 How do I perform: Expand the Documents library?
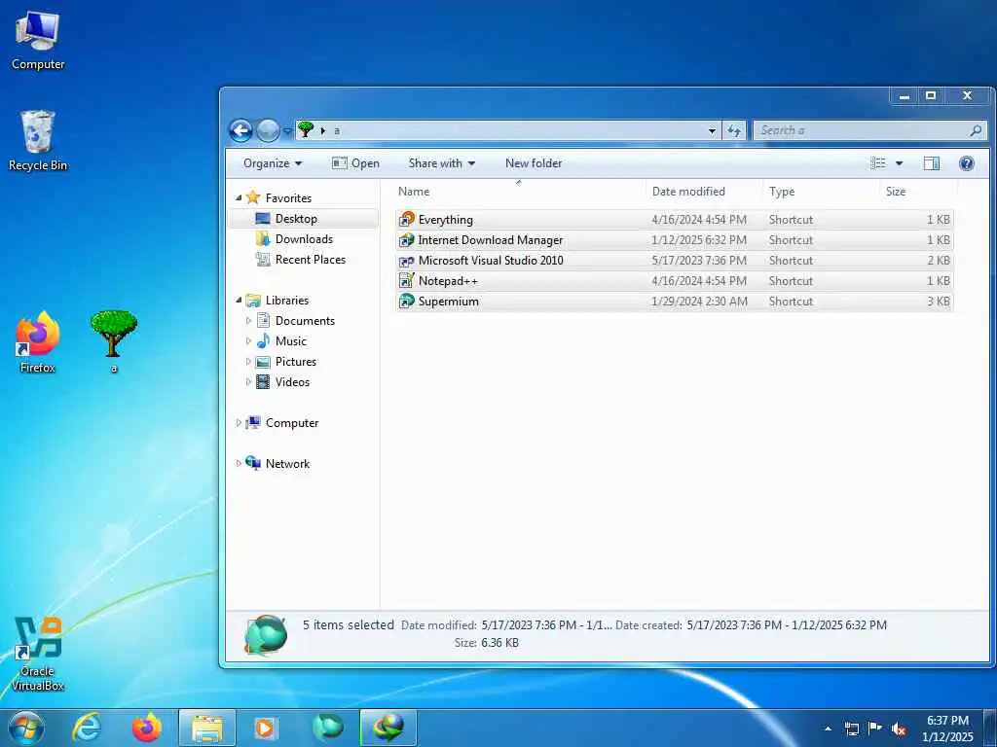point(248,321)
